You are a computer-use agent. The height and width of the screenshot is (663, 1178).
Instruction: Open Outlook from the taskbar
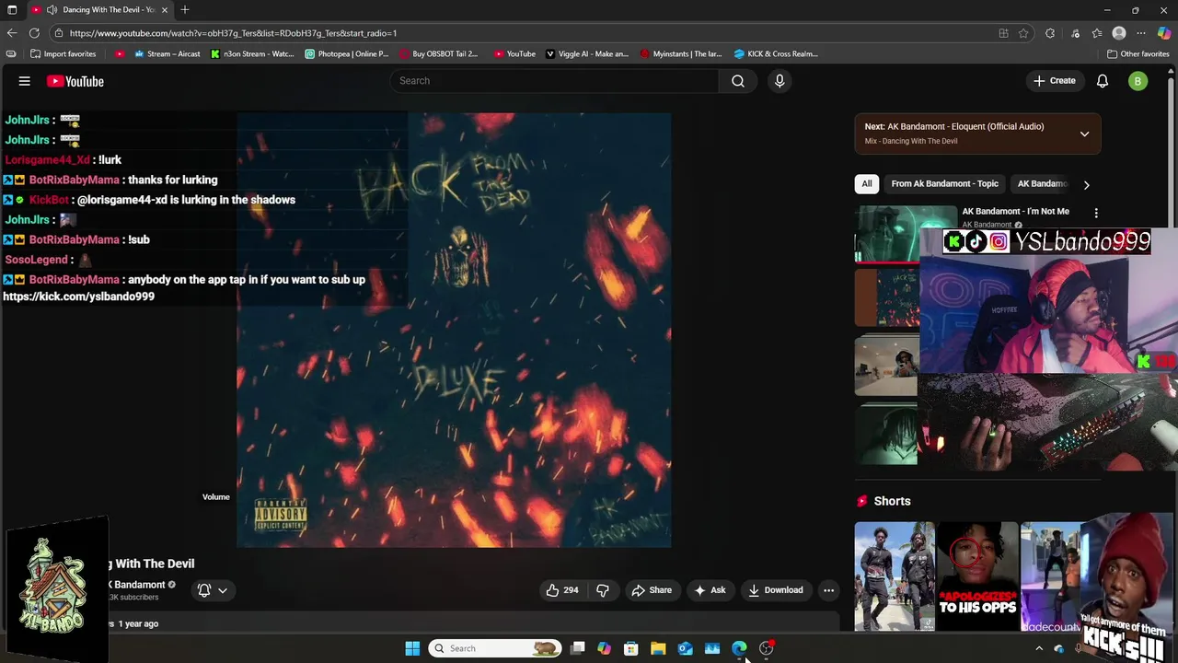pos(685,648)
